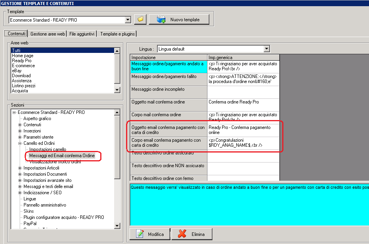The width and height of the screenshot is (369, 244).
Task: Expand the Contenuti tree node
Action: click(20, 125)
